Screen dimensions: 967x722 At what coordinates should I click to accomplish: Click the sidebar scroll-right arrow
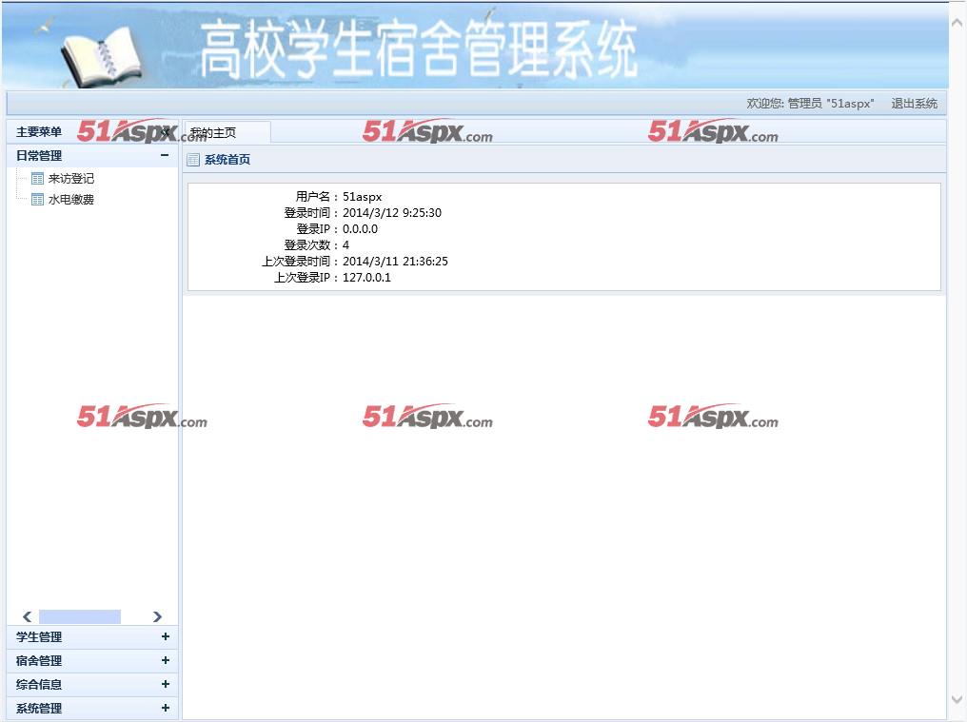[157, 616]
